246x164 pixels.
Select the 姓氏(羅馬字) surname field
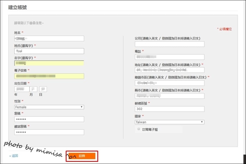point(49,51)
